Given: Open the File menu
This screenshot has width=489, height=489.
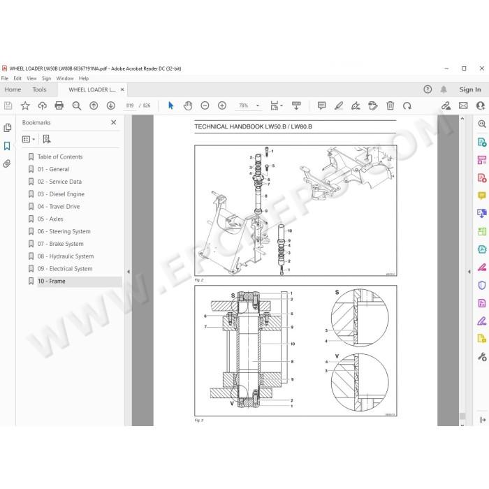Looking at the screenshot, I should (x=5, y=78).
